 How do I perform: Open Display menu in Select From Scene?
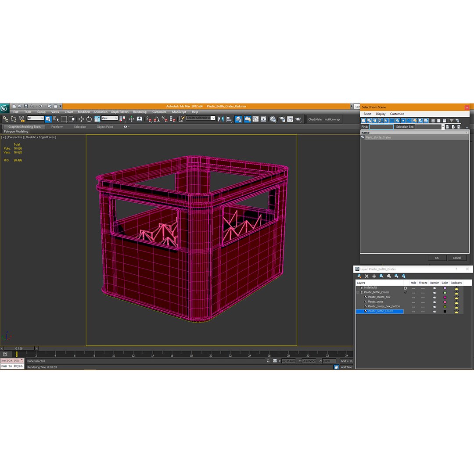click(x=381, y=114)
